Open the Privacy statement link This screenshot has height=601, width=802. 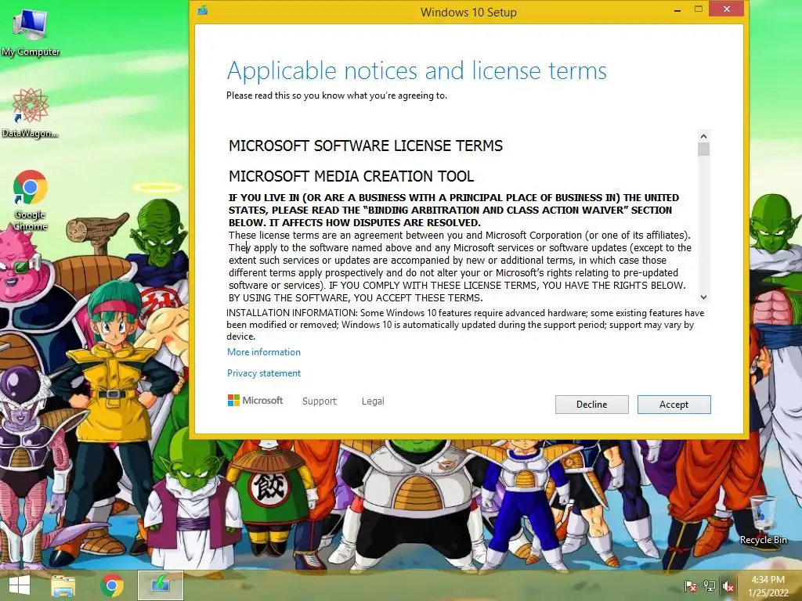(x=264, y=373)
